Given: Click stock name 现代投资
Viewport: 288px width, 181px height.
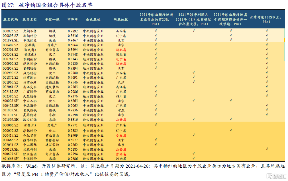Looking at the screenshot, I should (30, 64).
